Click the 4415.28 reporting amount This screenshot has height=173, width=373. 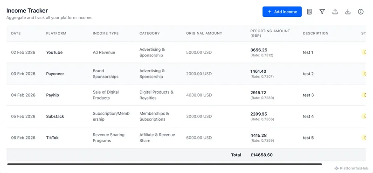(x=258, y=135)
